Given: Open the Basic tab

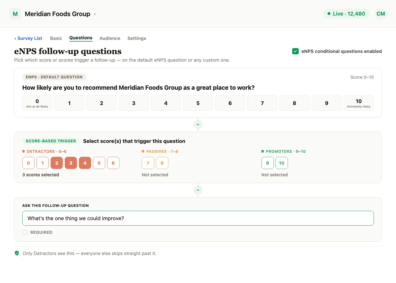Looking at the screenshot, I should point(56,38).
